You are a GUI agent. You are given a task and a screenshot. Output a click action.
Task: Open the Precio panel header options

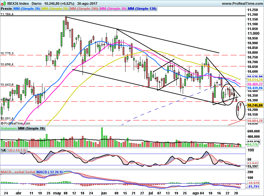click(5, 9)
